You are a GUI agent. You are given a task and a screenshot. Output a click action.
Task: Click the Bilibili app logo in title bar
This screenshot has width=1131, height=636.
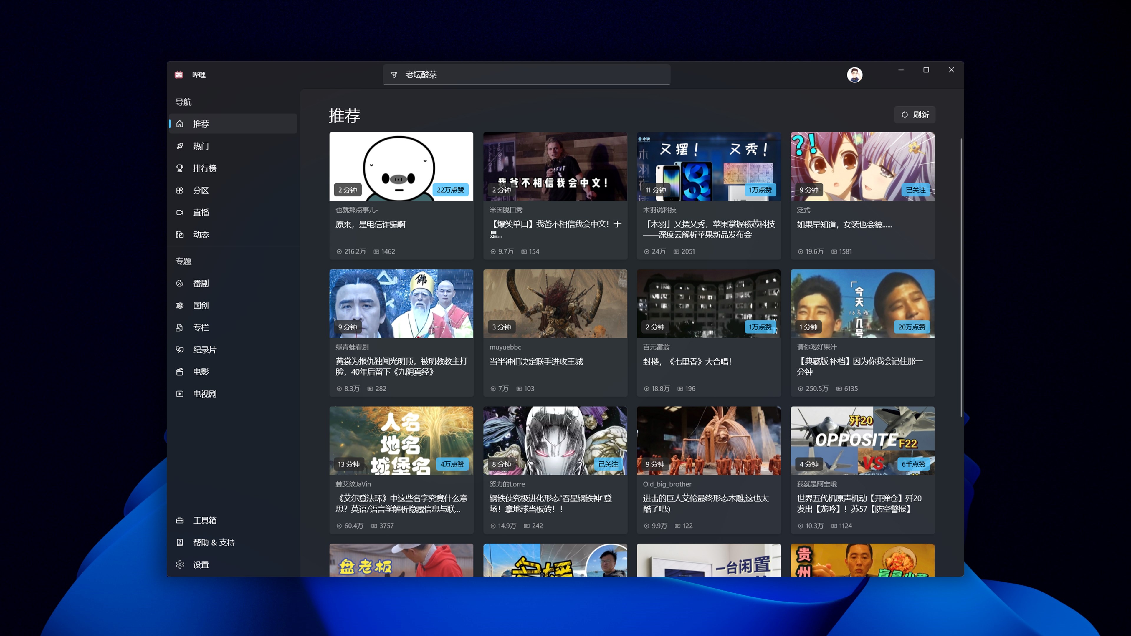179,74
